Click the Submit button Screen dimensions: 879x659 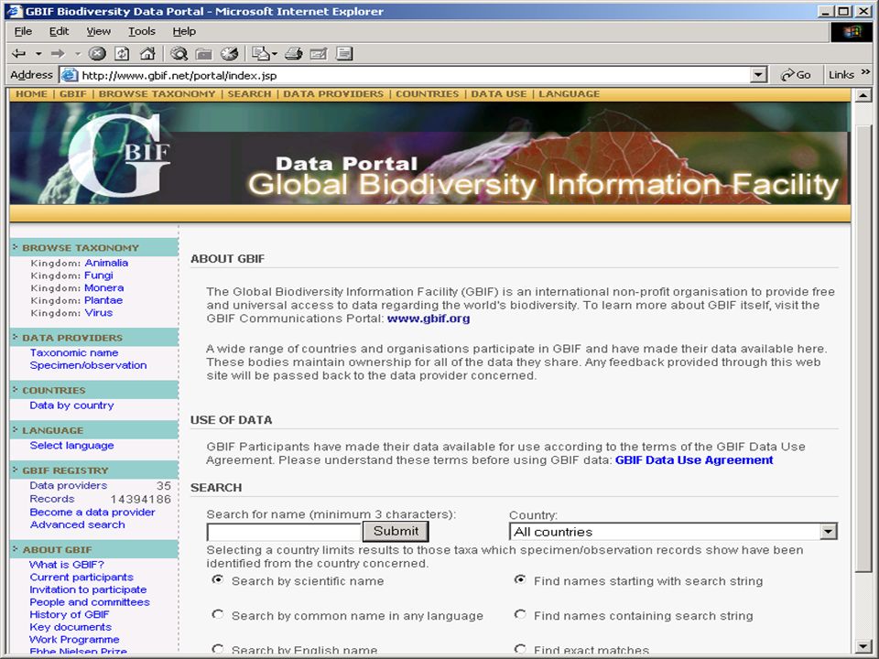pyautogui.click(x=396, y=531)
